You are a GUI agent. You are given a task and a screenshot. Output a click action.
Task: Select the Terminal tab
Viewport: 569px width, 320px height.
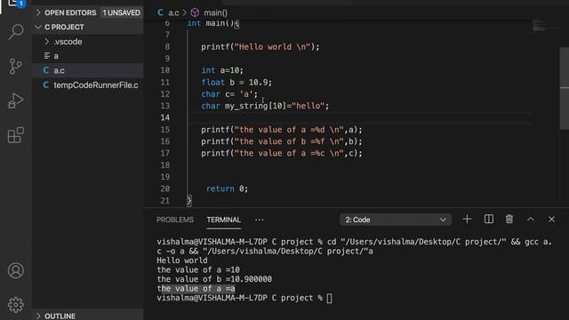223,220
